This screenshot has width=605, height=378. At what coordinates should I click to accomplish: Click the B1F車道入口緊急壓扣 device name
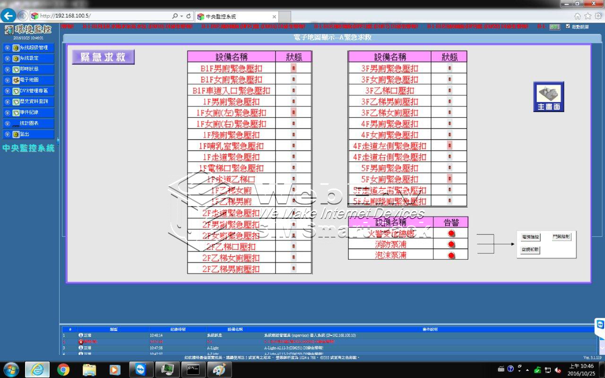[231, 90]
